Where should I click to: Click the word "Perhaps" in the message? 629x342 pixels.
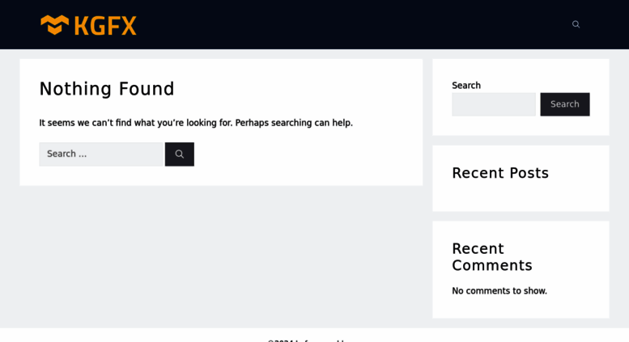click(253, 123)
